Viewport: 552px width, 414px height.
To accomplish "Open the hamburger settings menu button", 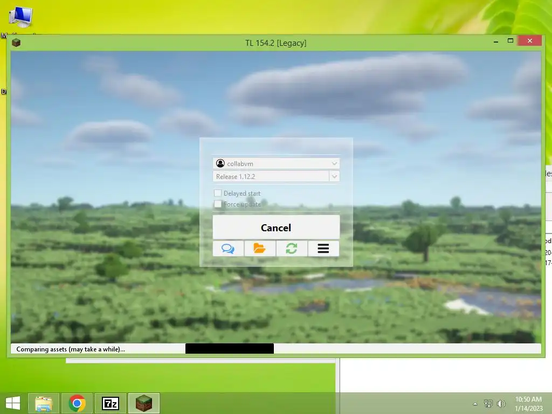I will pyautogui.click(x=323, y=249).
